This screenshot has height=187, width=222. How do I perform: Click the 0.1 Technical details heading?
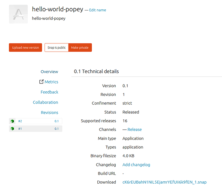pos(96,71)
